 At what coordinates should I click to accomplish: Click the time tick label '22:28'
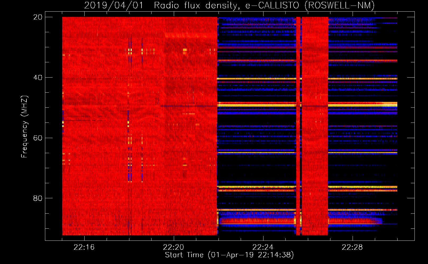point(352,247)
